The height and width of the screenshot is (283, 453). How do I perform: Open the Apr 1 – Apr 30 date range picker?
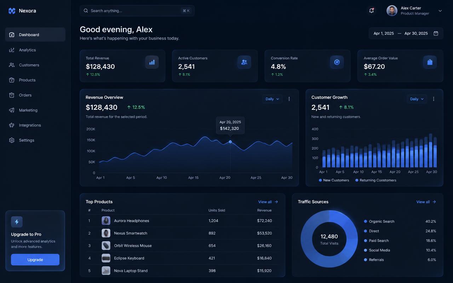coord(406,33)
